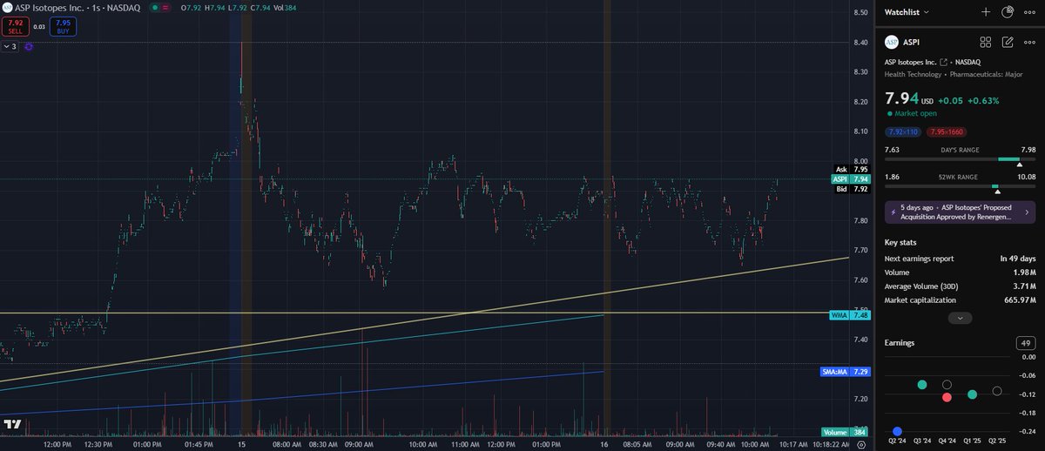1045x451 pixels.
Task: Click the 8.40 price axis label
Action: point(861,42)
